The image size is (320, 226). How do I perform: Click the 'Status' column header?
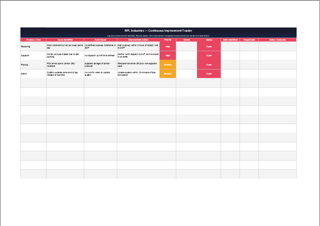point(209,40)
